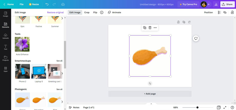Click the Share button
Image resolution: width=236 pixels, height=110 pixels.
click(227, 4)
